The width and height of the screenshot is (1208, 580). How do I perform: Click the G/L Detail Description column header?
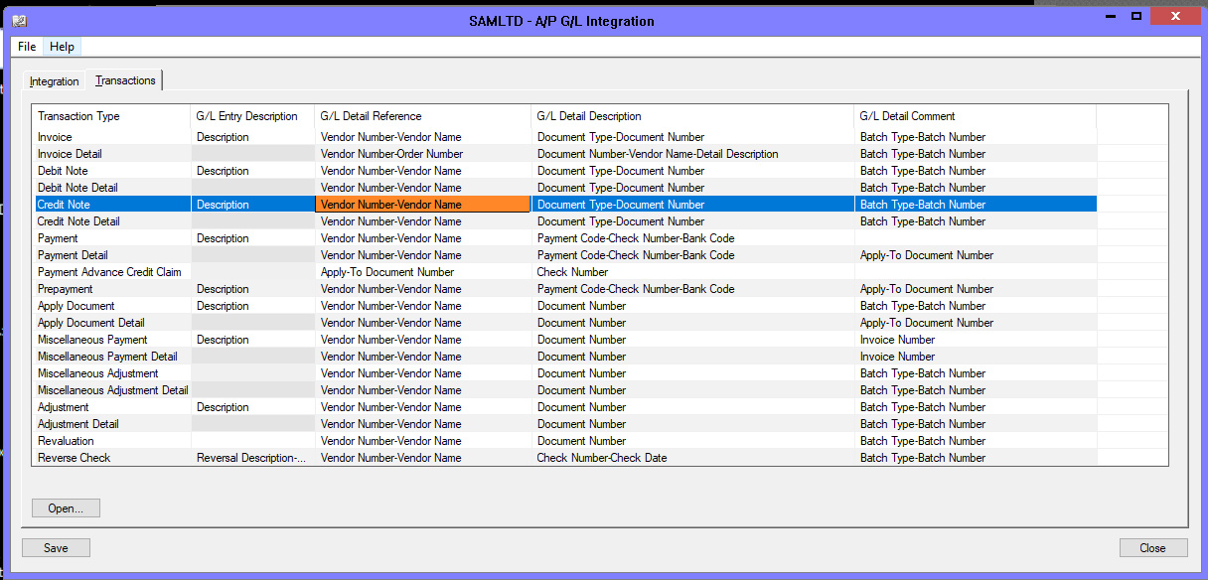[x=692, y=116]
